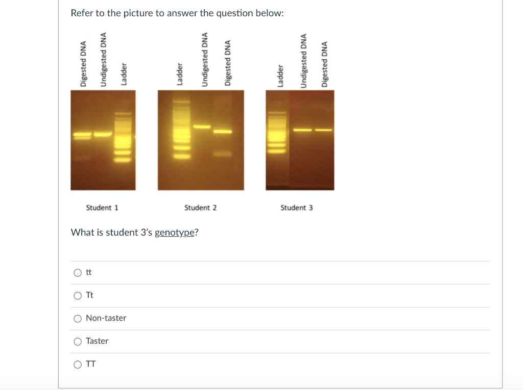Select the Non-taster radio option
523x390 pixels.
pyautogui.click(x=78, y=319)
